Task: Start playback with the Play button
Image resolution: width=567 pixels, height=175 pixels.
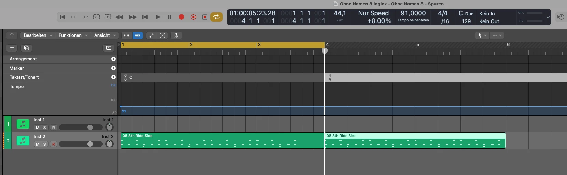Action: point(157,17)
